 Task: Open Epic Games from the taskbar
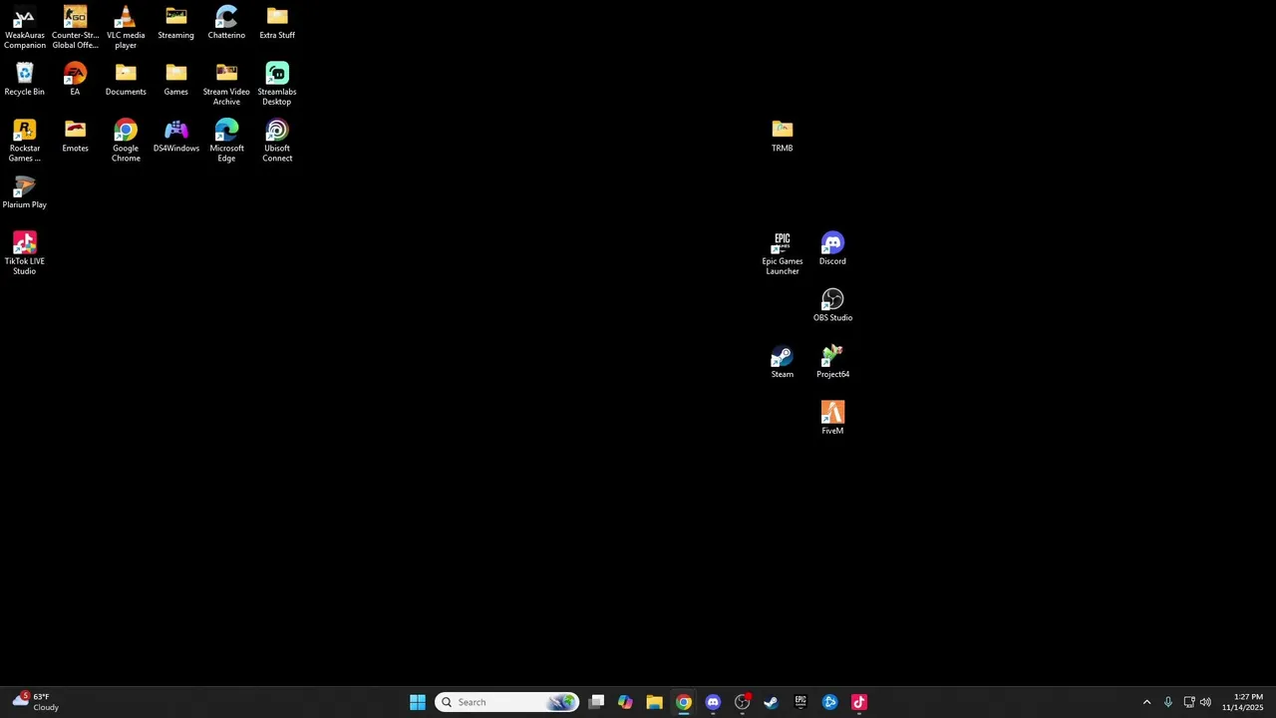point(800,702)
